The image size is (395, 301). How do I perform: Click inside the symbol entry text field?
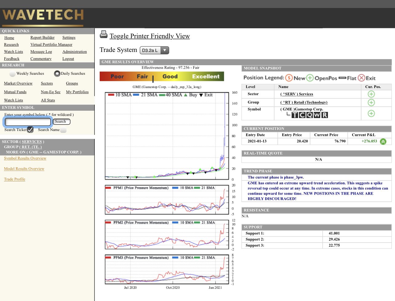point(28,122)
